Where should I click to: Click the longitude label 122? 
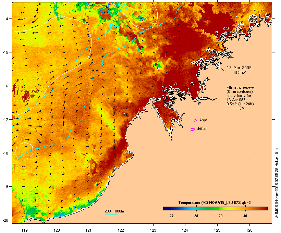[121, 230]
